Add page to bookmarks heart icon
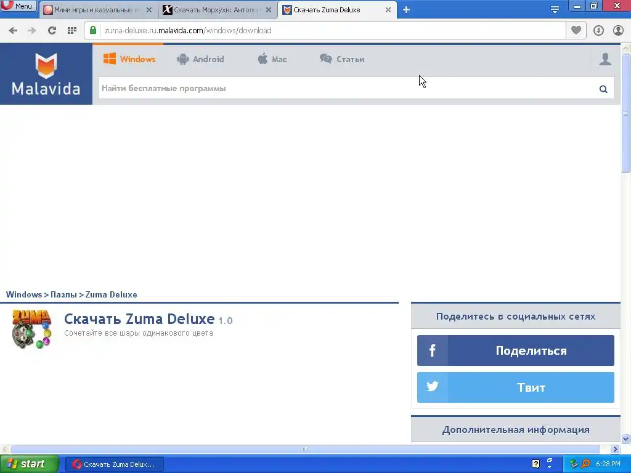 click(x=576, y=30)
